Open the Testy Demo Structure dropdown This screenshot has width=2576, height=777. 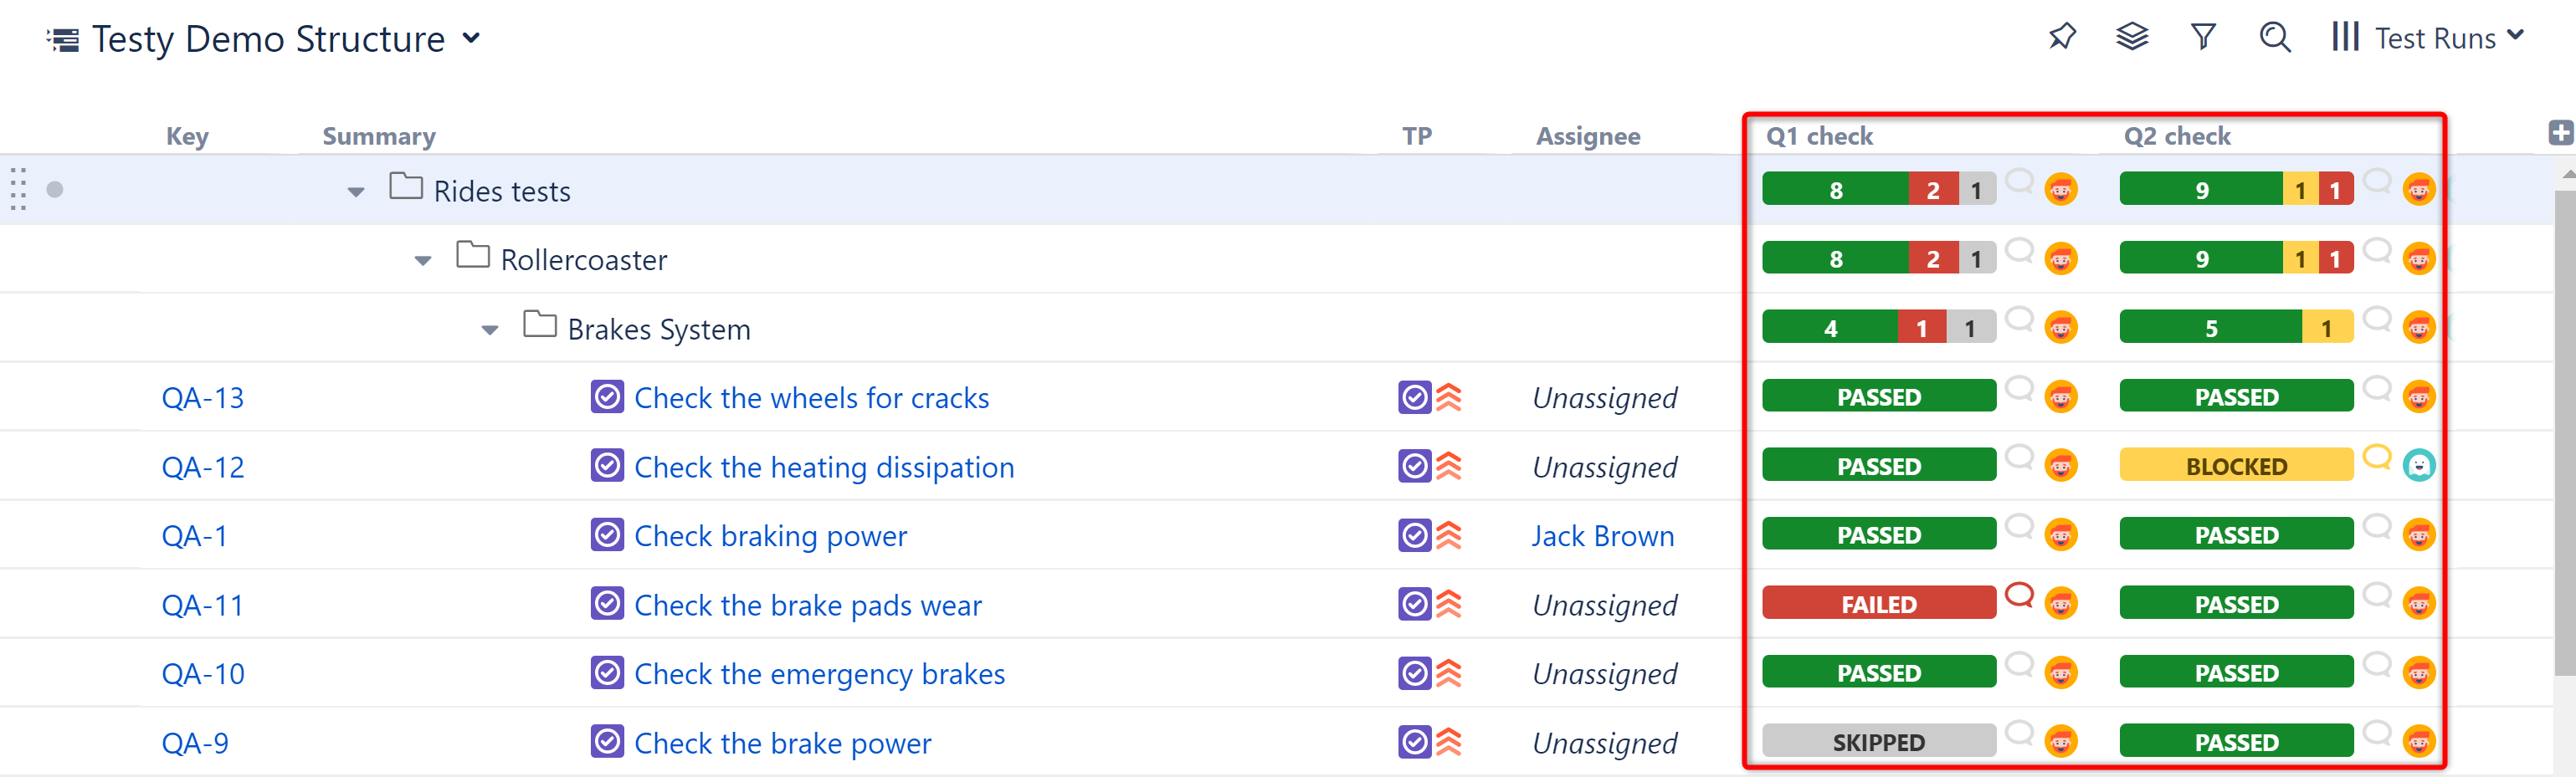click(471, 39)
